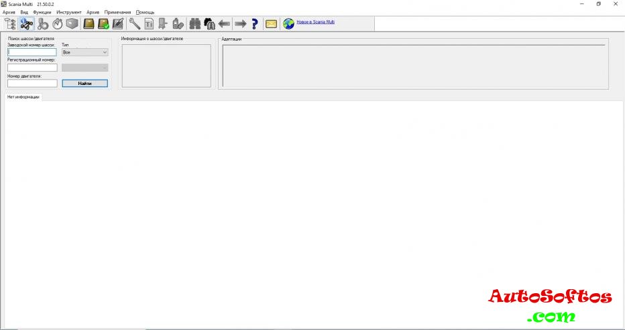Viewport: 625px width, 330px height.
Task: Click the TI document icon
Action: point(149,24)
